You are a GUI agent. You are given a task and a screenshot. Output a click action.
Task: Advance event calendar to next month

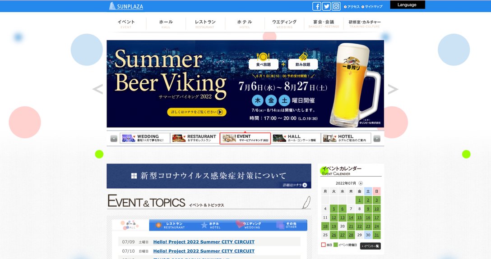pos(361,183)
